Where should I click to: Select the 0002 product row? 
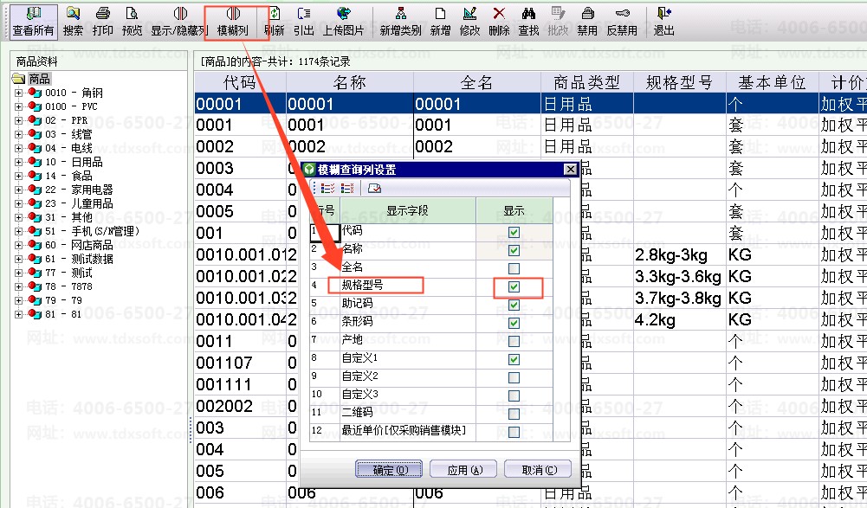[x=531, y=146]
